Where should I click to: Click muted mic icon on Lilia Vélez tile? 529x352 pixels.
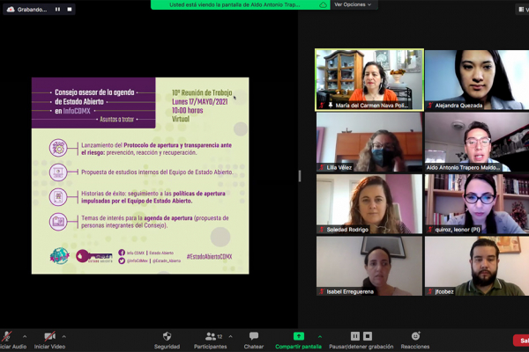[x=322, y=167]
